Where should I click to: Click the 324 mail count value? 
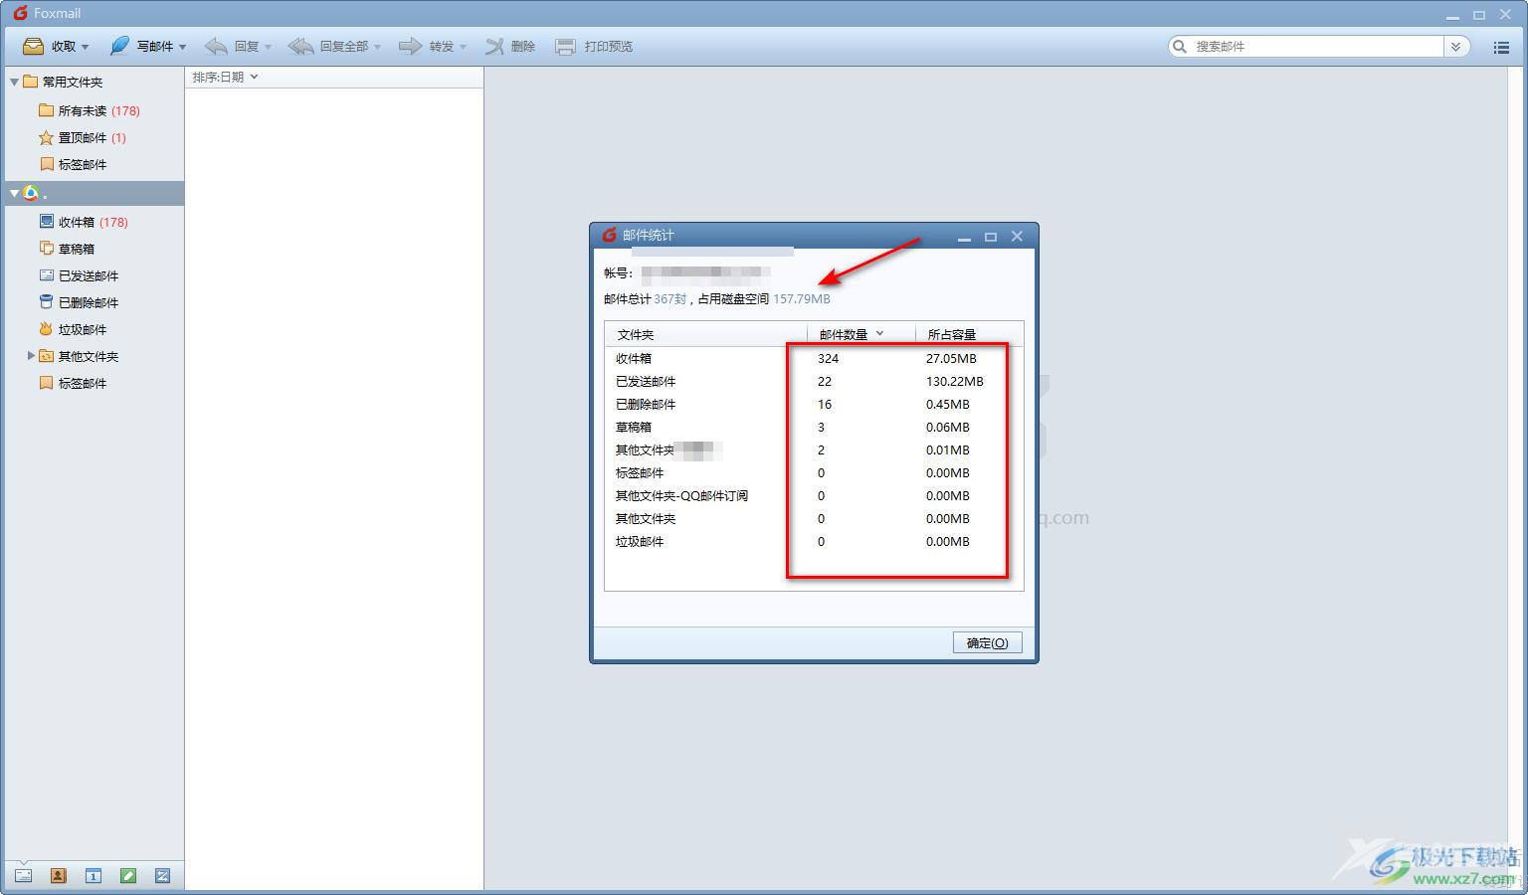(828, 358)
